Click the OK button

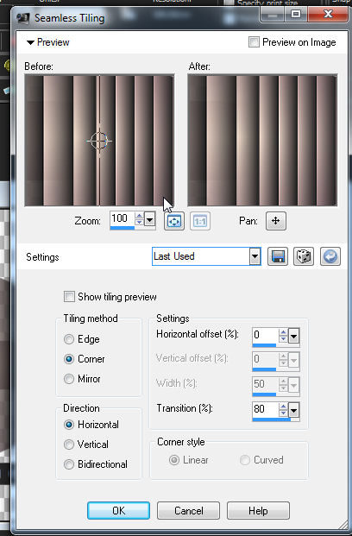(118, 511)
